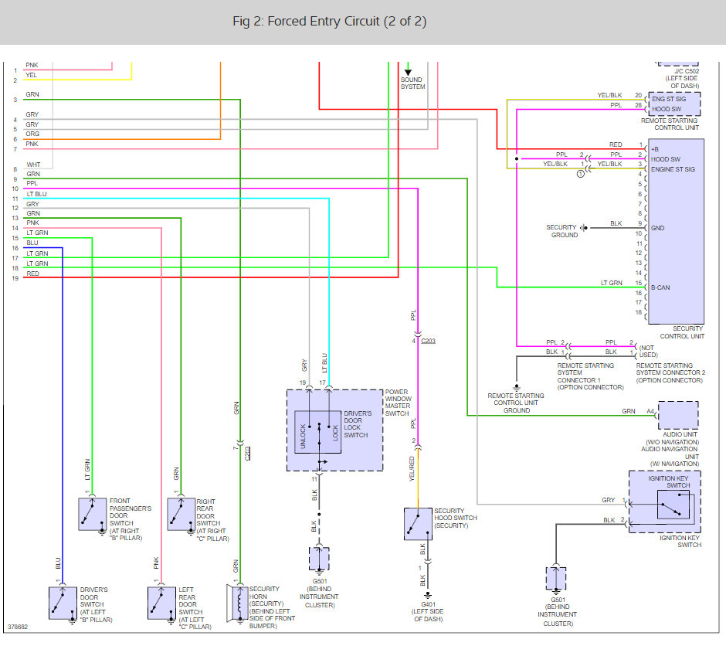
Task: Click the Remote Starting Control Unit Ground symbol
Action: [517, 388]
